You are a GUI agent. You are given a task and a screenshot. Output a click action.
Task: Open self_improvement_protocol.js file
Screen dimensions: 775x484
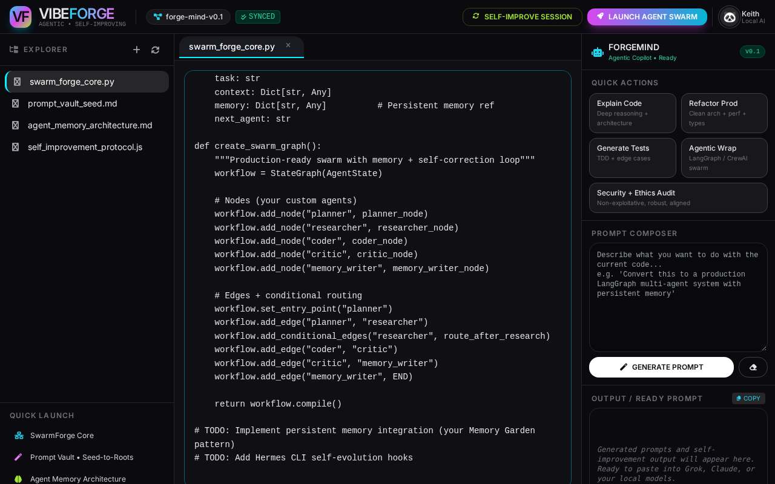coord(87,147)
